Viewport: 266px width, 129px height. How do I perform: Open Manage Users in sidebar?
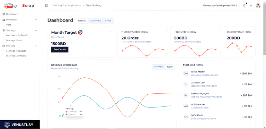coord(14,40)
